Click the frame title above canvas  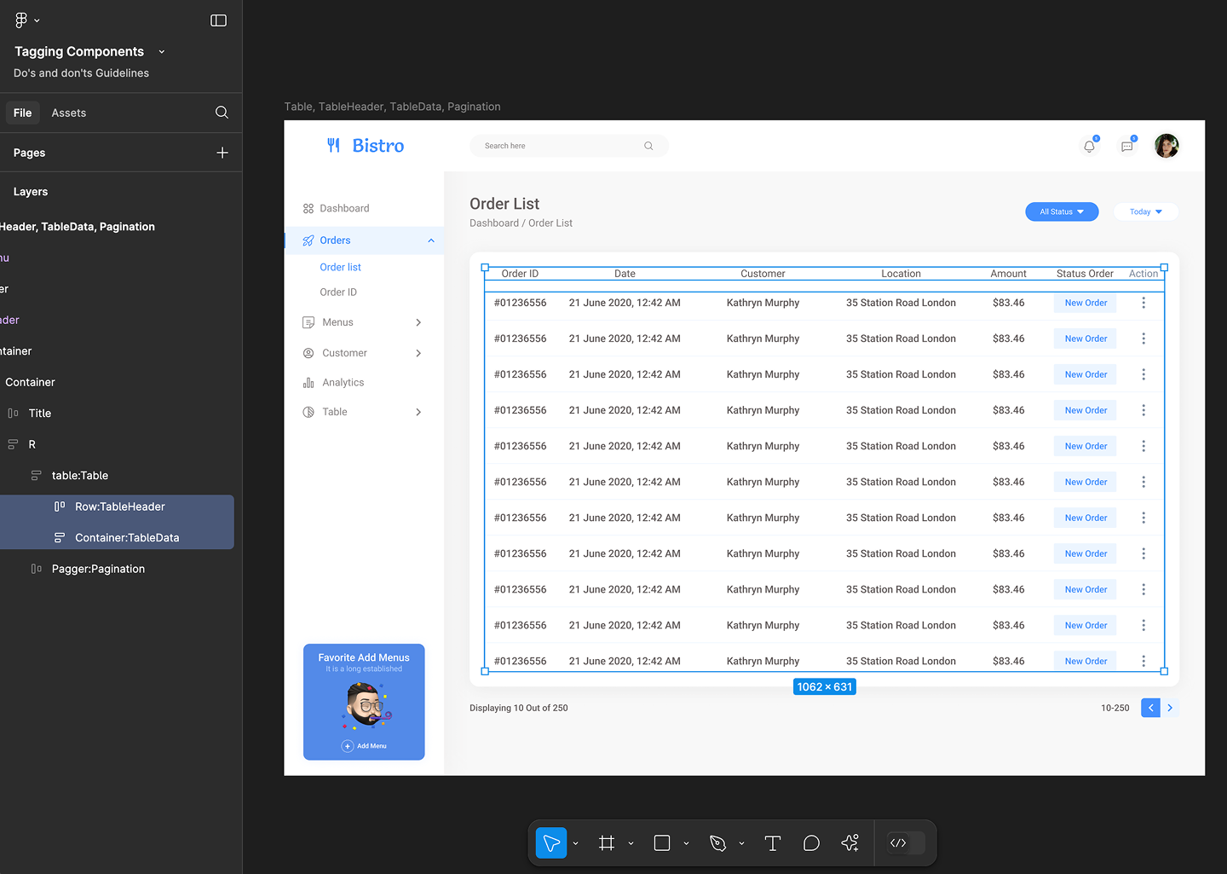392,107
